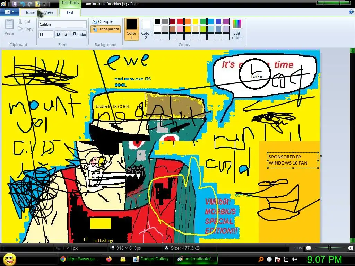Pick the gray palette swatch
Image resolution: width=355 pixels, height=266 pixels.
[x=165, y=21]
